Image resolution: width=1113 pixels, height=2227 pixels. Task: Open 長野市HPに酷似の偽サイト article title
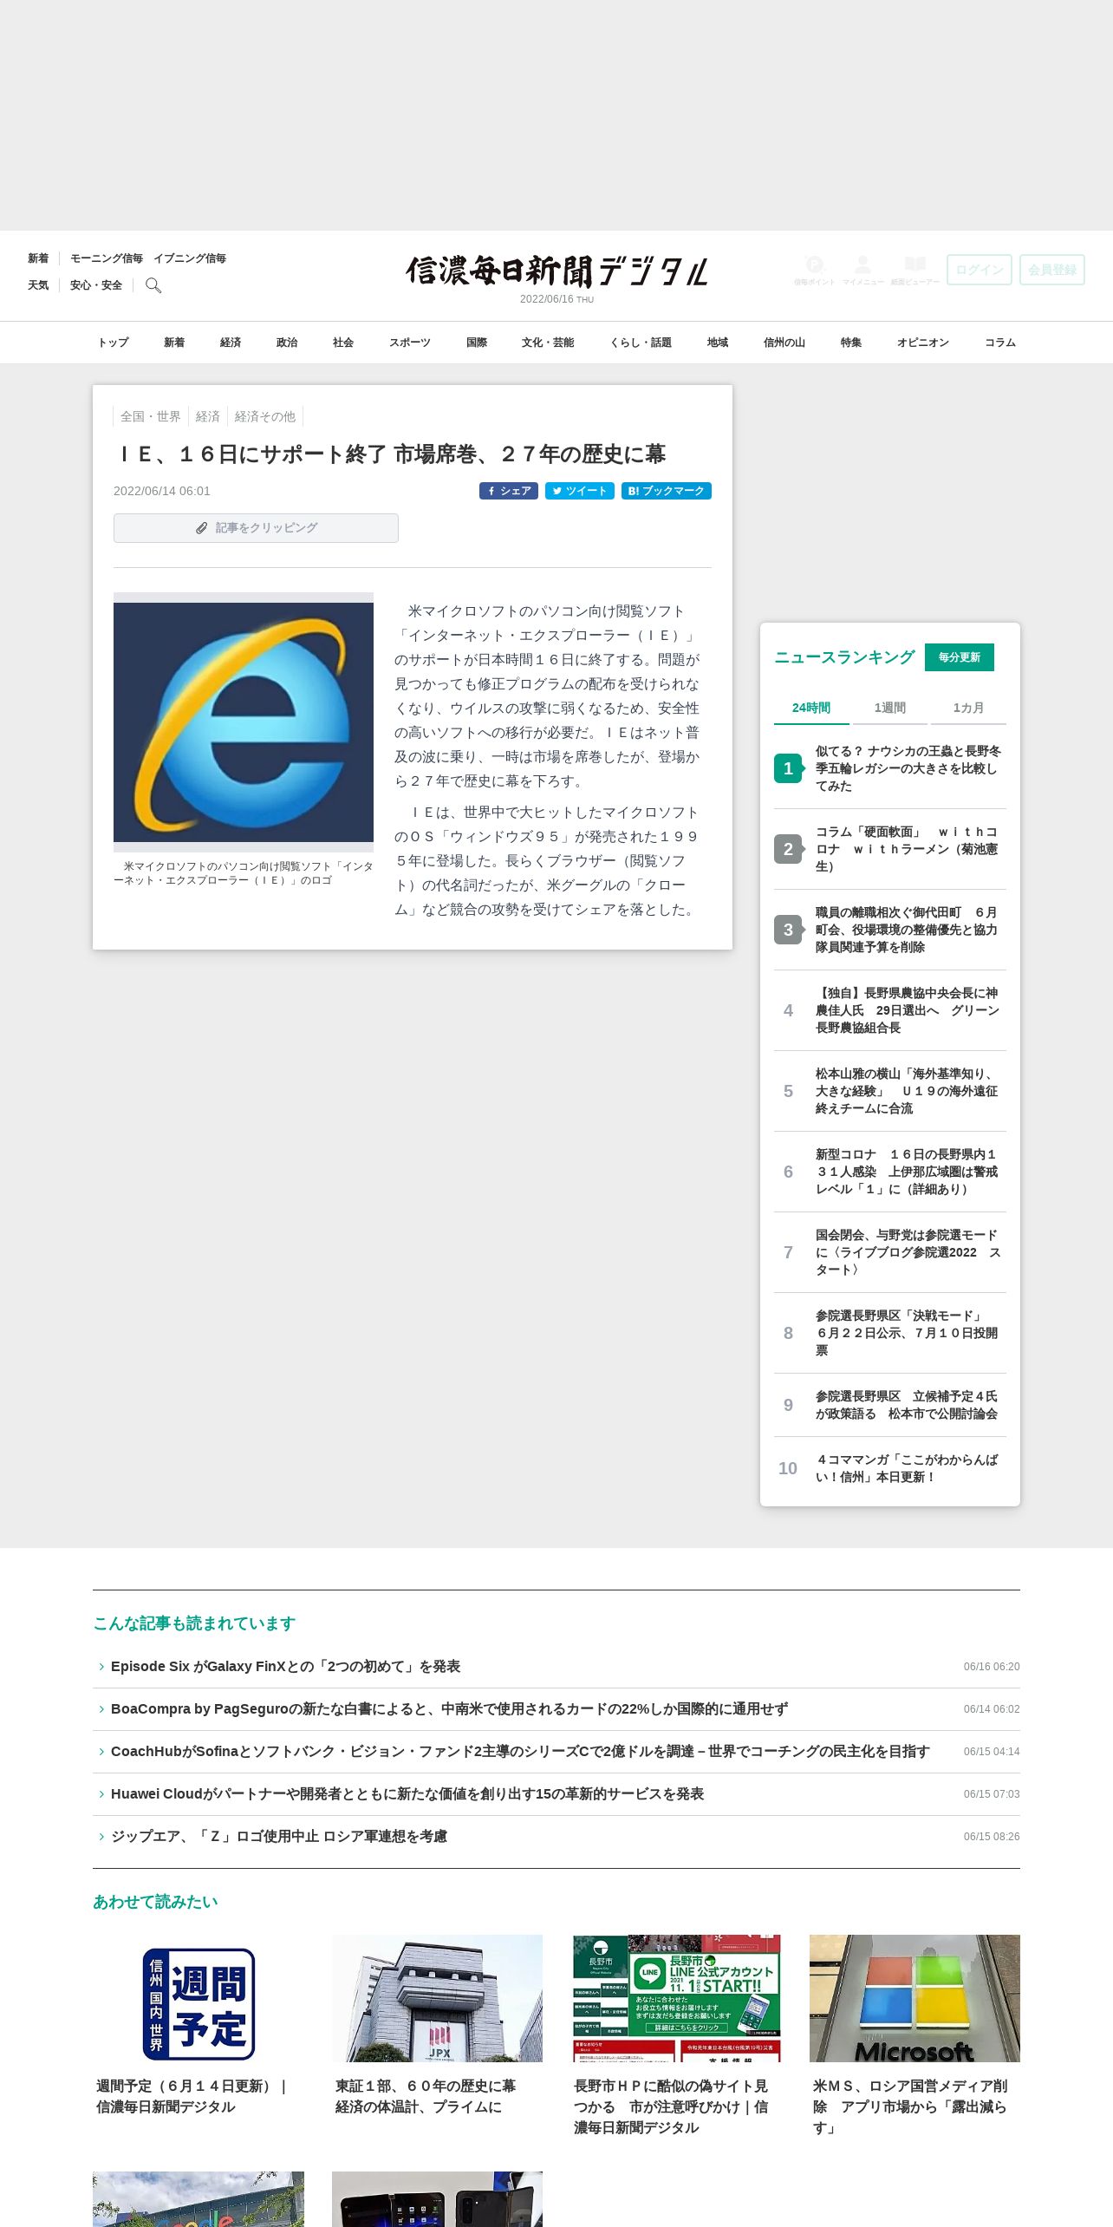tap(671, 2107)
